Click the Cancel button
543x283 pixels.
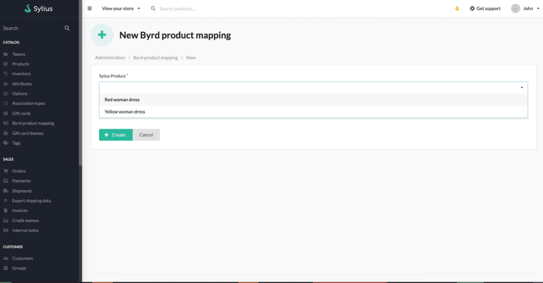click(146, 135)
